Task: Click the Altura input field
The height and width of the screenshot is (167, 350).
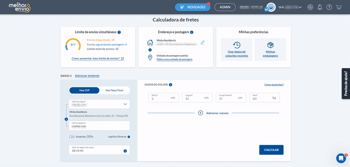Action: [163, 97]
